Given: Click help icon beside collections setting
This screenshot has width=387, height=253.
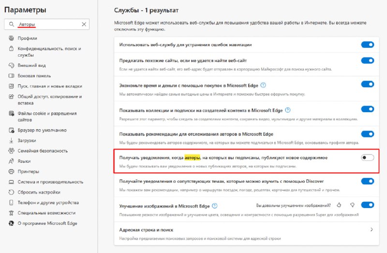Looking at the screenshot, I should click(x=288, y=110).
